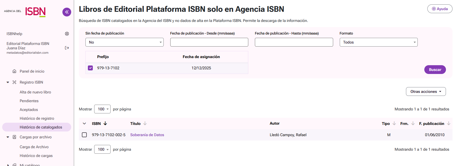Click publication date 01/06/2010
The width and height of the screenshot is (461, 166).
[x=435, y=135]
